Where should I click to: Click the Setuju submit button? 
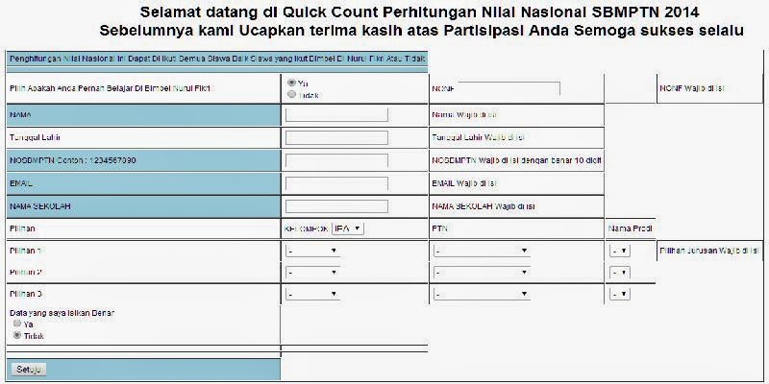tap(29, 370)
